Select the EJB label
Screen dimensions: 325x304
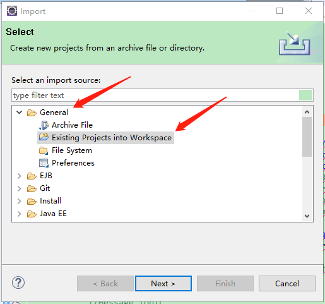(46, 176)
